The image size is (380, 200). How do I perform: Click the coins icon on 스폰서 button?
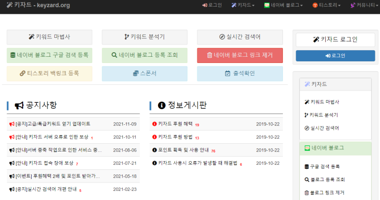[136, 73]
